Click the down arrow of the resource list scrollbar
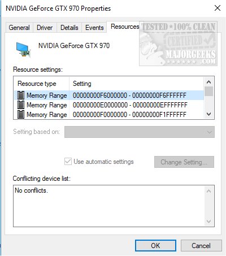Viewport: 226px width, 256px height. 208,114
